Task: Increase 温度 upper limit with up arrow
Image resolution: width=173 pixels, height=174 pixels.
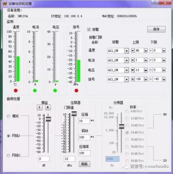Action: (146, 51)
